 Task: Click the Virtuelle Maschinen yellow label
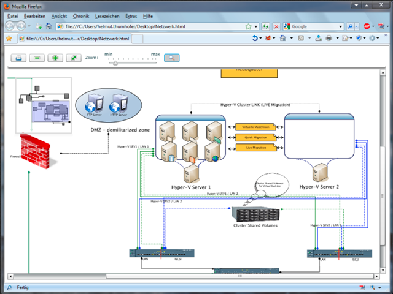[x=255, y=127]
